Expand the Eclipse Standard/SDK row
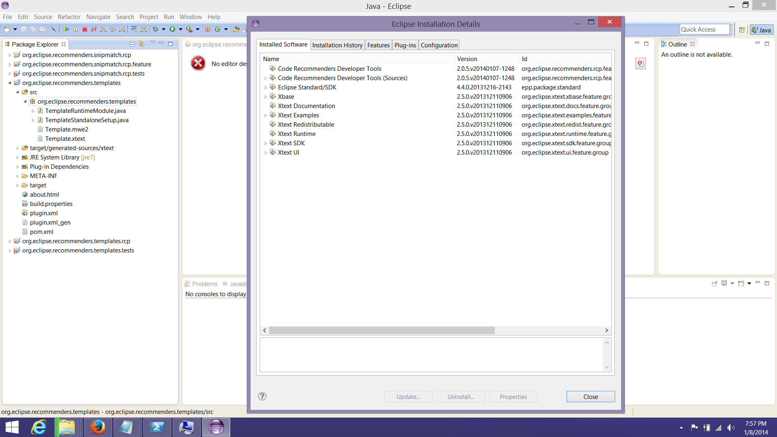 (265, 87)
